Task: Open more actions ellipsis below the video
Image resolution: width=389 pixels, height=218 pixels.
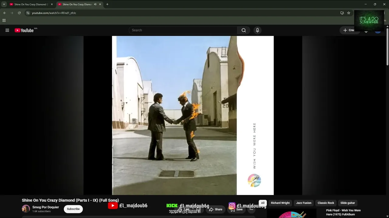Action: click(x=251, y=209)
